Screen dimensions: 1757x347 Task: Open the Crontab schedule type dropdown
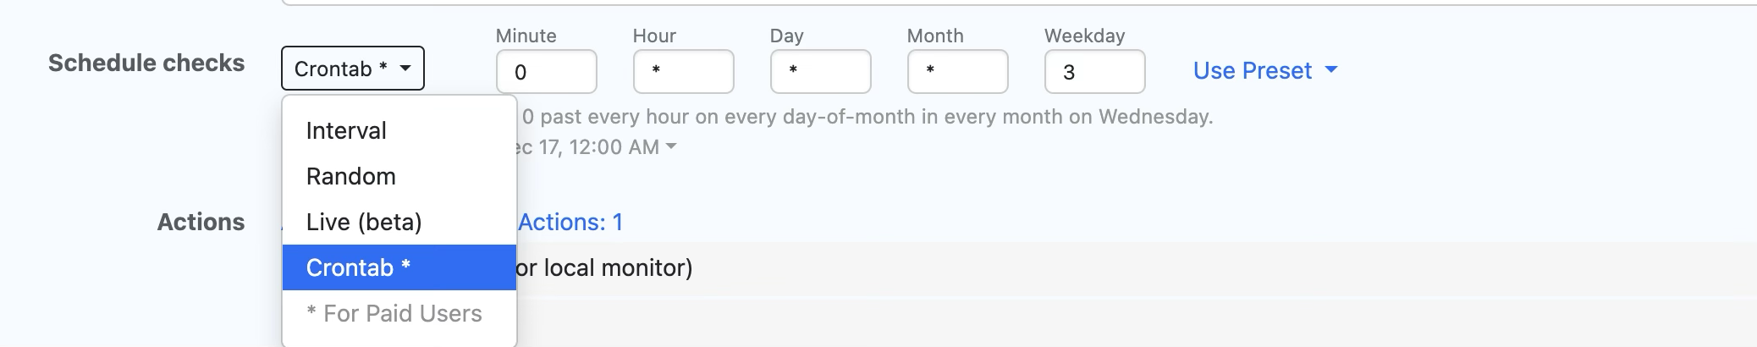[x=352, y=69]
